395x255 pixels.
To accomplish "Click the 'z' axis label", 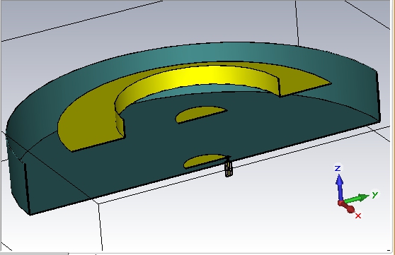I will click(338, 168).
